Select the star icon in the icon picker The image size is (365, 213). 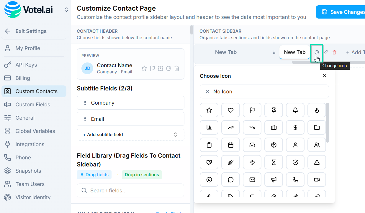[x=209, y=110]
